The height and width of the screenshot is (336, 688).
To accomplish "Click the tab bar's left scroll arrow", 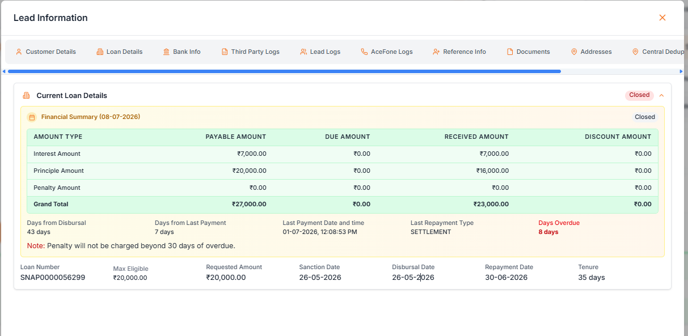I will [x=4, y=71].
